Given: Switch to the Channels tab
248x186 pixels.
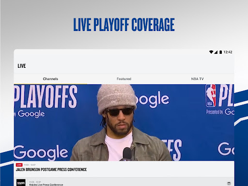Looking at the screenshot, I should 50,79.
